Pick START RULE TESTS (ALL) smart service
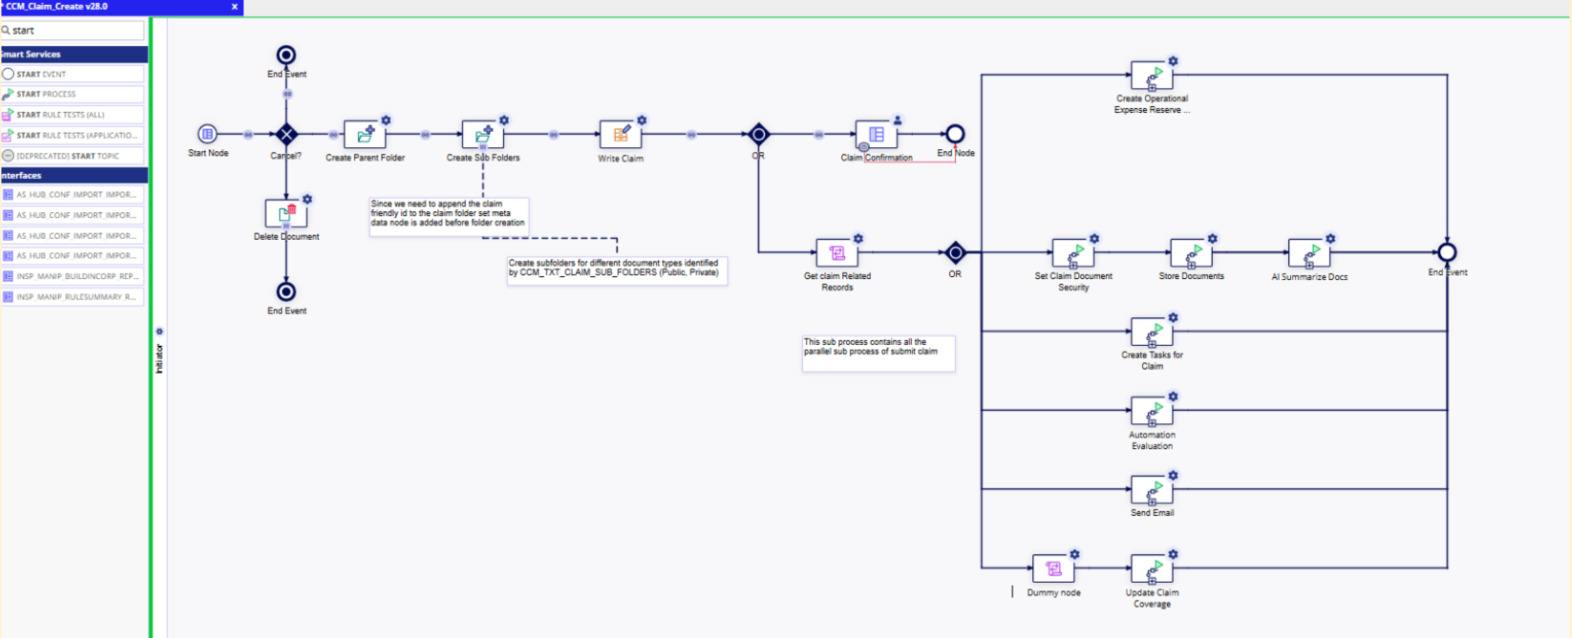Screen dimensions: 1572x638 73,115
